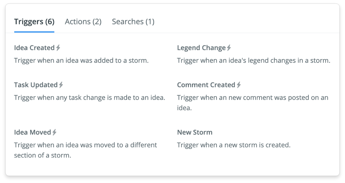
Task: Click the Idea Moved trigger title
Action: click(33, 132)
